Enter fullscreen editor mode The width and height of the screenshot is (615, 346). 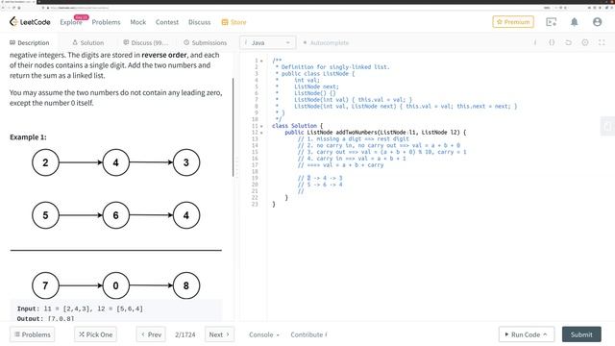(x=602, y=42)
